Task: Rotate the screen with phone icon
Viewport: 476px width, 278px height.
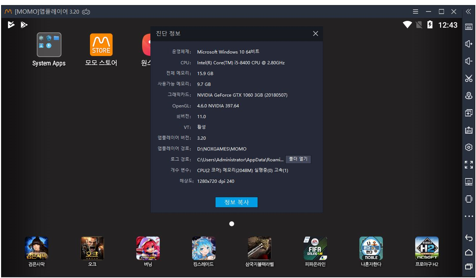Action: [468, 199]
